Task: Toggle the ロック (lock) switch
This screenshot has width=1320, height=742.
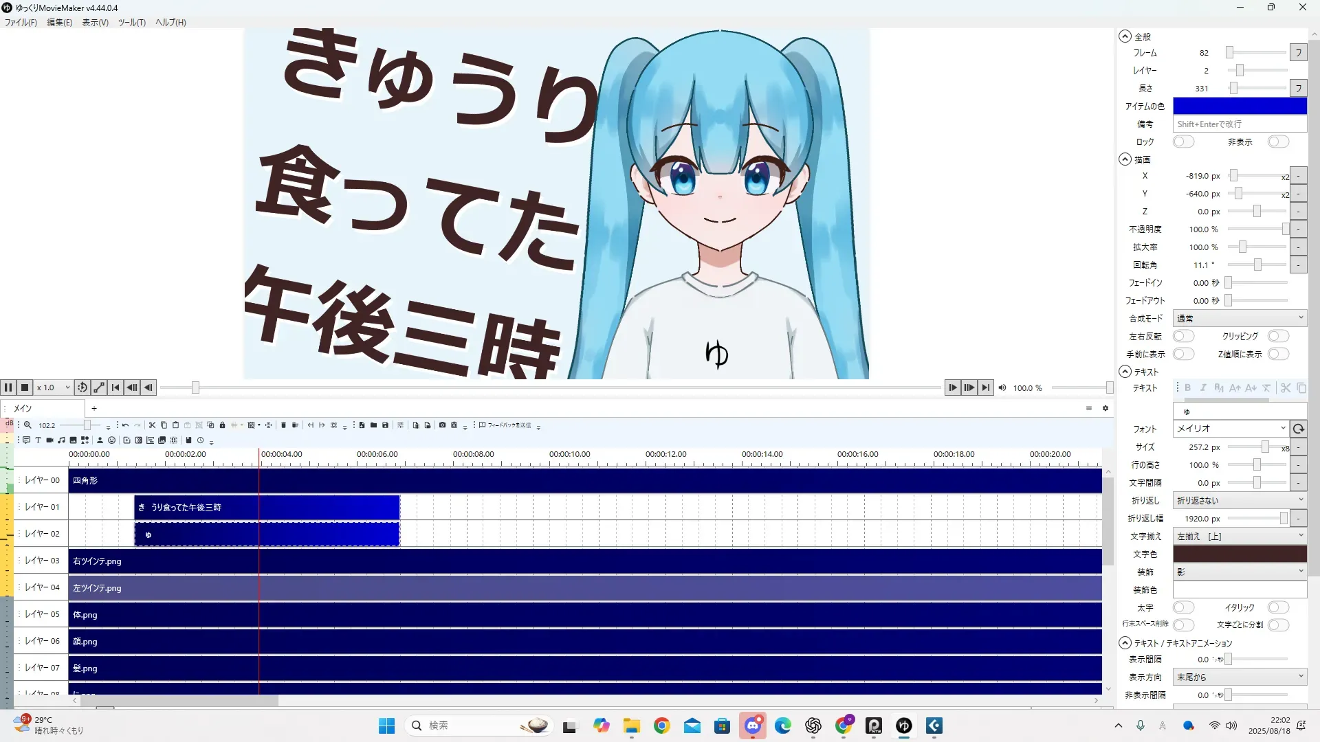Action: 1183,142
